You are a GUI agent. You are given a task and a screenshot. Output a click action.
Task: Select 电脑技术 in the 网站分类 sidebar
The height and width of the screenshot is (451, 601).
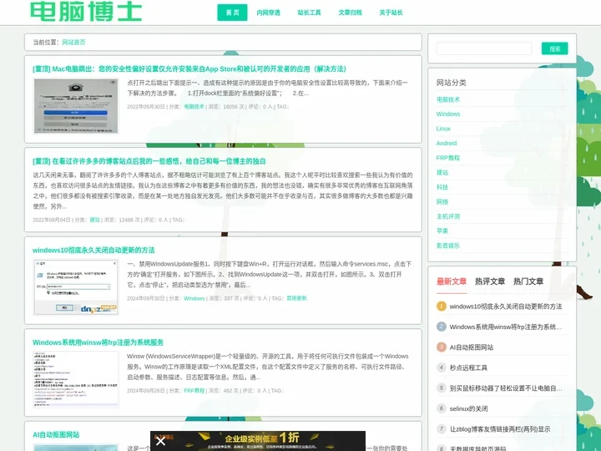tap(448, 99)
